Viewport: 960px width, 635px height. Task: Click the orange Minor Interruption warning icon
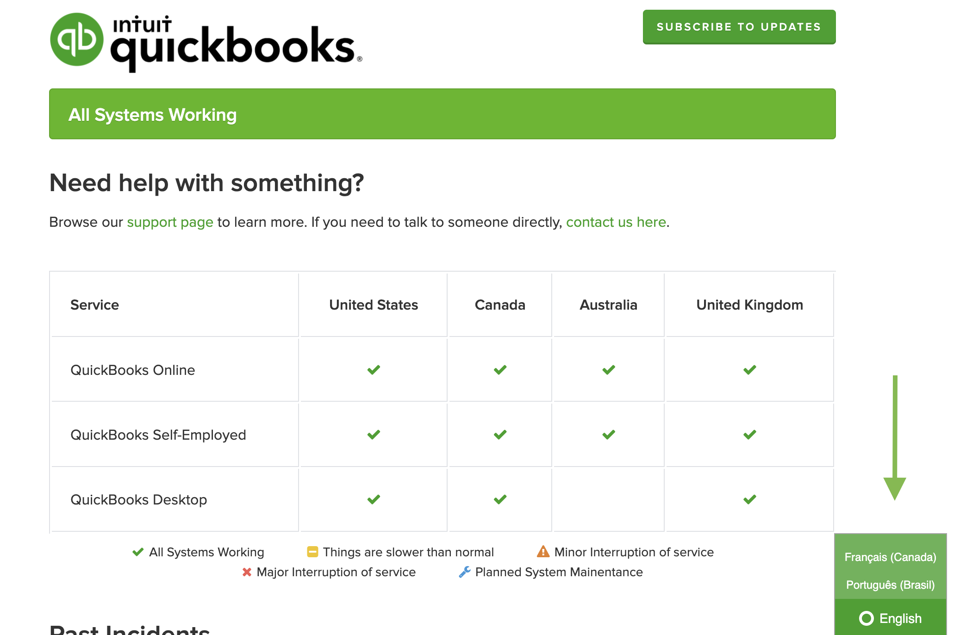click(543, 552)
